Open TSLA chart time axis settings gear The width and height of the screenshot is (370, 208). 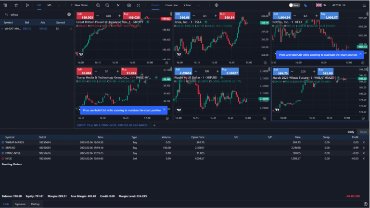(265, 62)
